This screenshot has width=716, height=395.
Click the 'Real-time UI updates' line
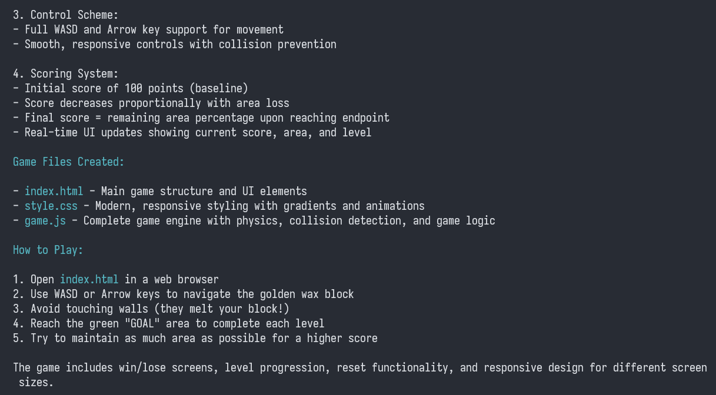pos(192,132)
